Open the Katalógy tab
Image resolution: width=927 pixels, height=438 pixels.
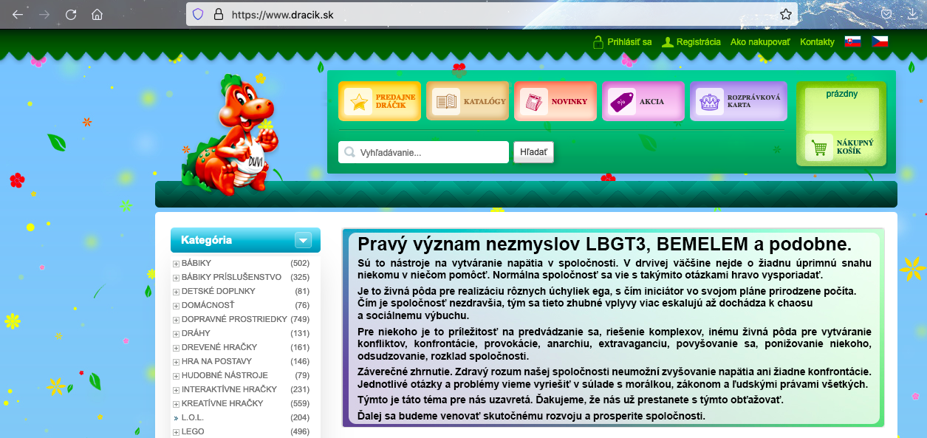coord(468,101)
